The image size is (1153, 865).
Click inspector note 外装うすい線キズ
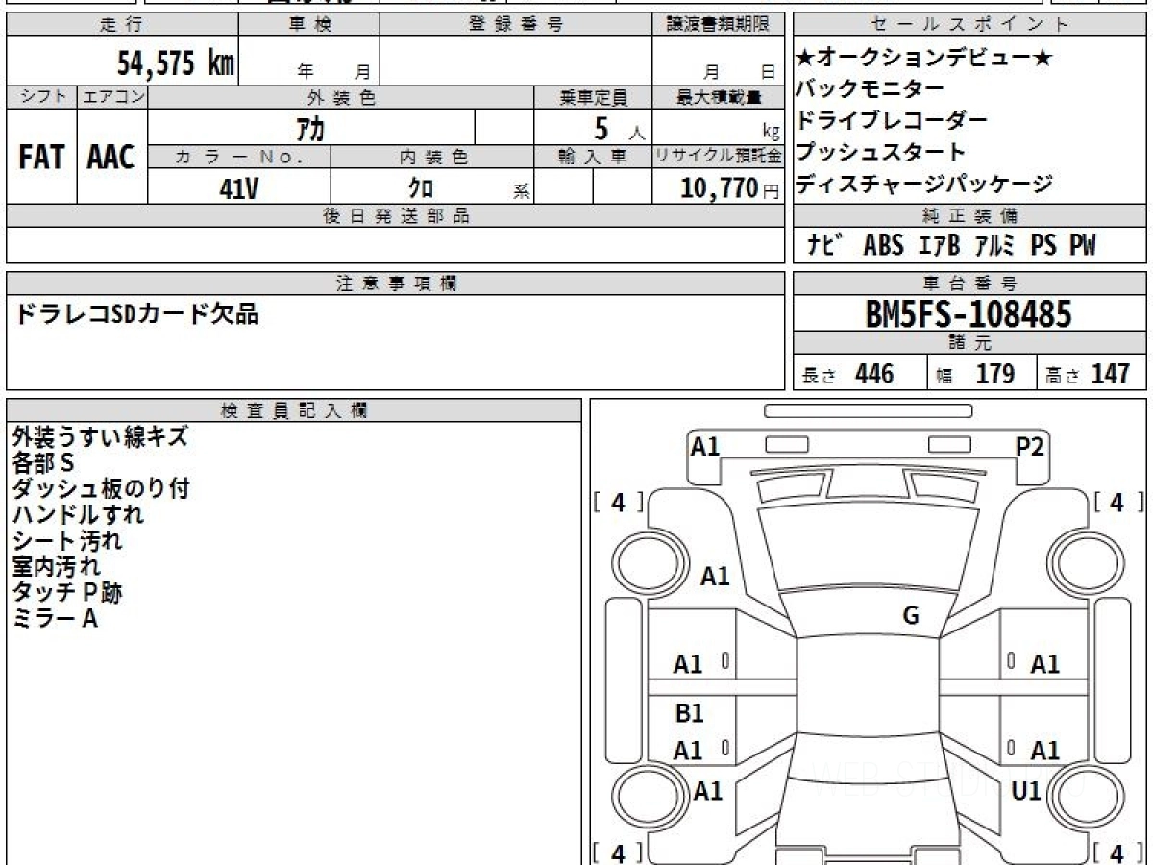[x=101, y=436]
